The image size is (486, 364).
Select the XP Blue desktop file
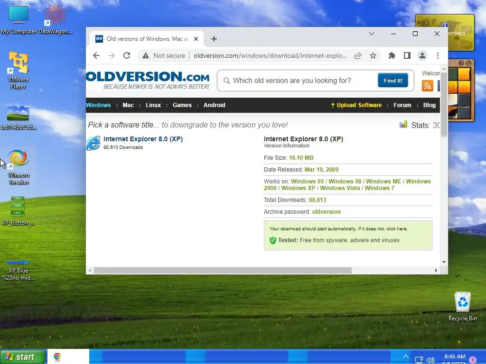coord(19,270)
